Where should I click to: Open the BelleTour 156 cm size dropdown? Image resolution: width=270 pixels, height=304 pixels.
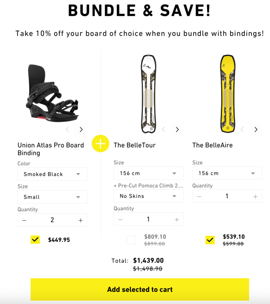pos(148,173)
